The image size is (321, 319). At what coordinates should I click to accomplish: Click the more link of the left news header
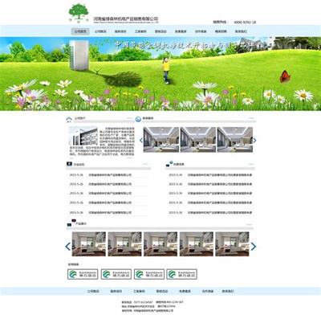click(146, 164)
